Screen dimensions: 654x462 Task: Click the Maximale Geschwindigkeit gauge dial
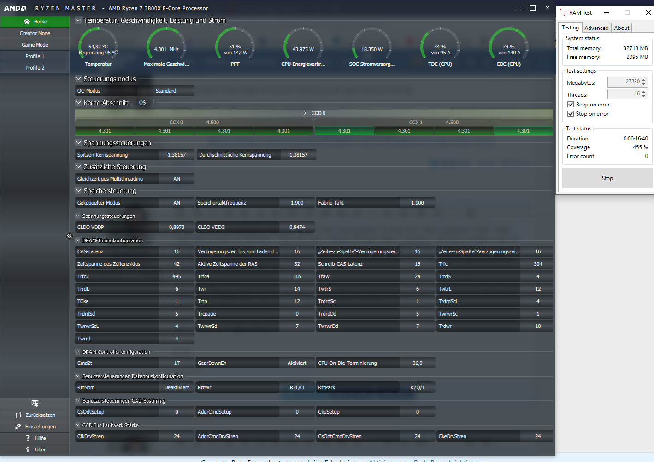click(x=166, y=44)
